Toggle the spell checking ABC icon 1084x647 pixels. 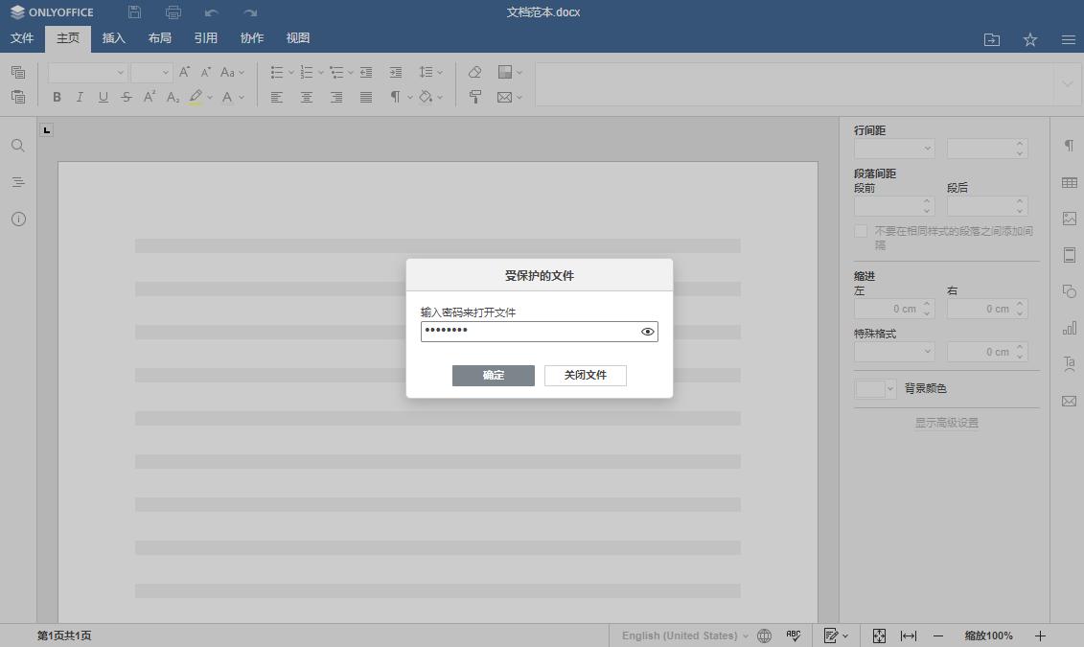(793, 635)
